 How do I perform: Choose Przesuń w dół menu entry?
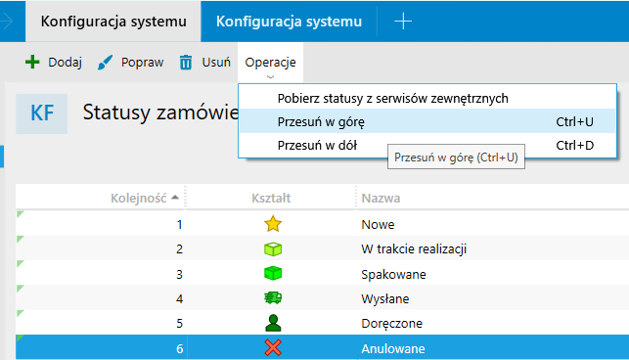click(x=427, y=146)
